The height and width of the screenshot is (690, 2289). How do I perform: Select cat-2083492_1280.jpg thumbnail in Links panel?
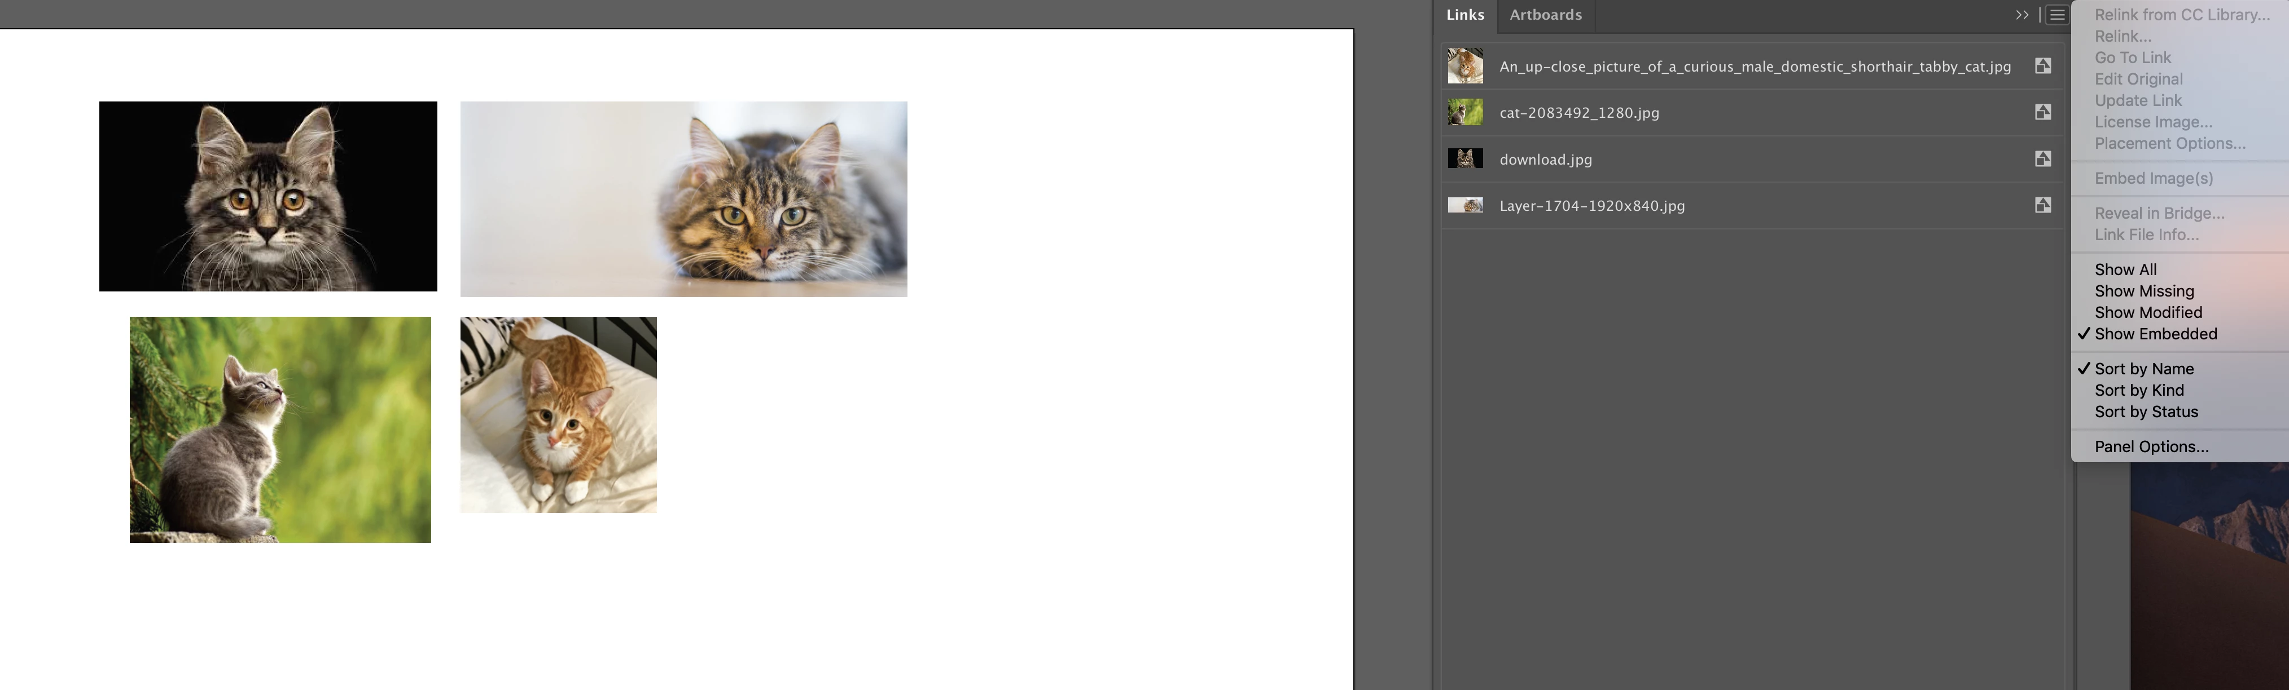point(1465,112)
